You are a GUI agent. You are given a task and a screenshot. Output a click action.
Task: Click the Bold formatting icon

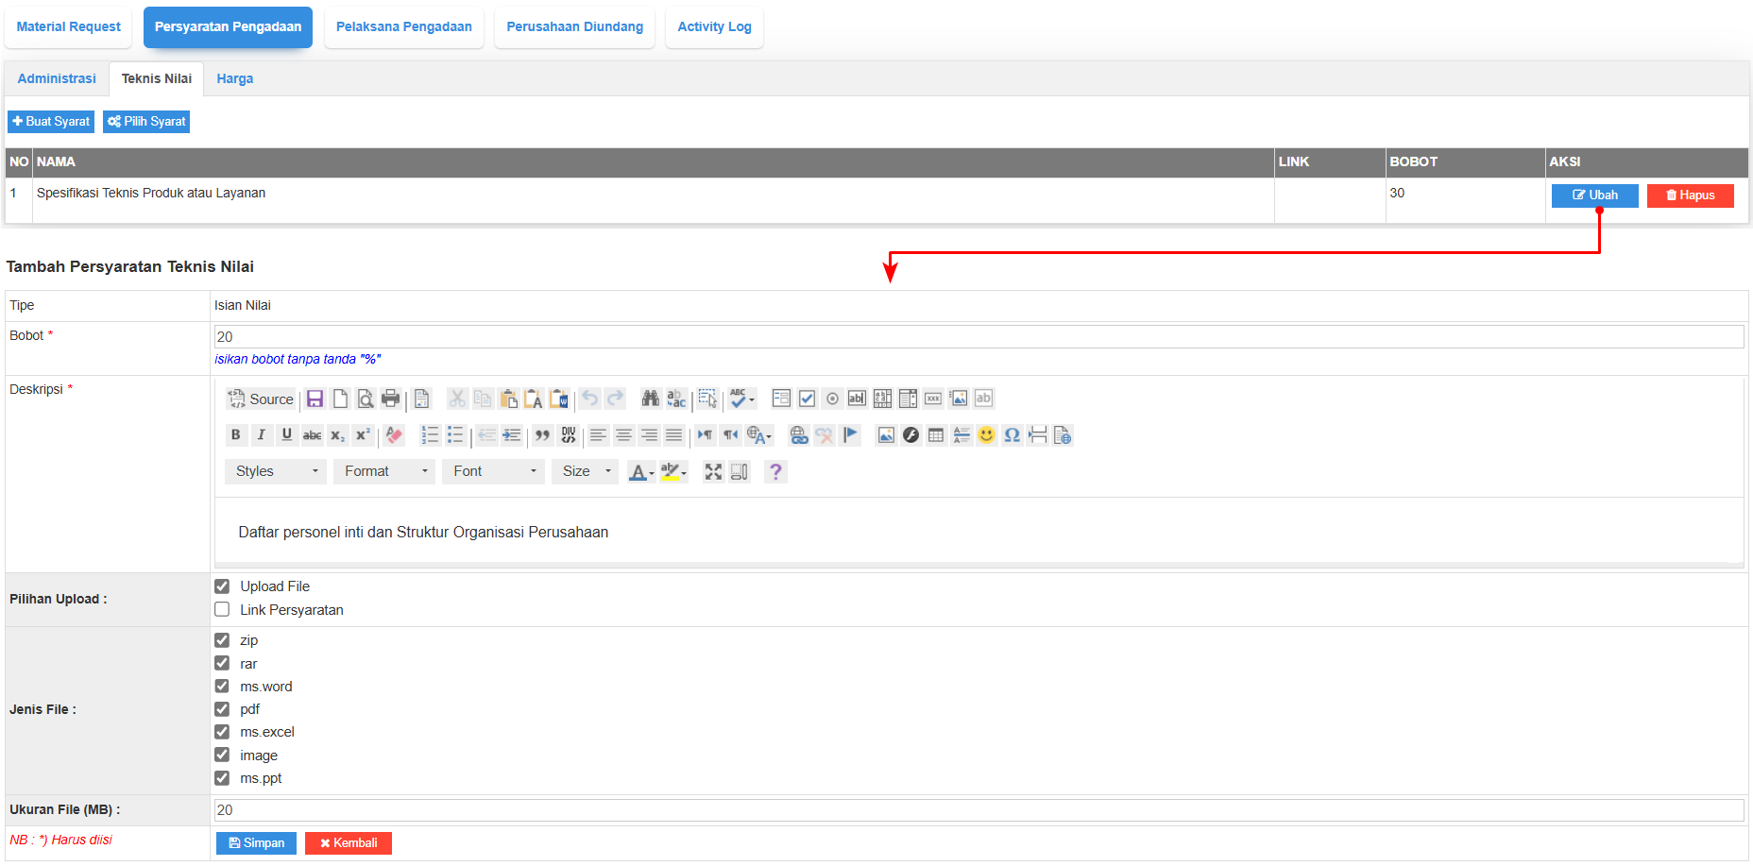(x=235, y=435)
